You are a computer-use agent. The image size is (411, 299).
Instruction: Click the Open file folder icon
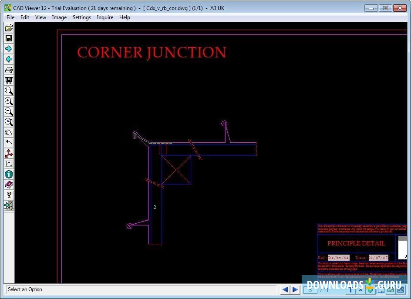pos(9,28)
